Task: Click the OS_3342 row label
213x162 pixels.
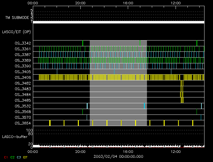Action: coord(23,43)
